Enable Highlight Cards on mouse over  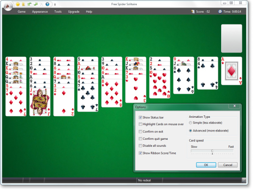click(x=141, y=124)
